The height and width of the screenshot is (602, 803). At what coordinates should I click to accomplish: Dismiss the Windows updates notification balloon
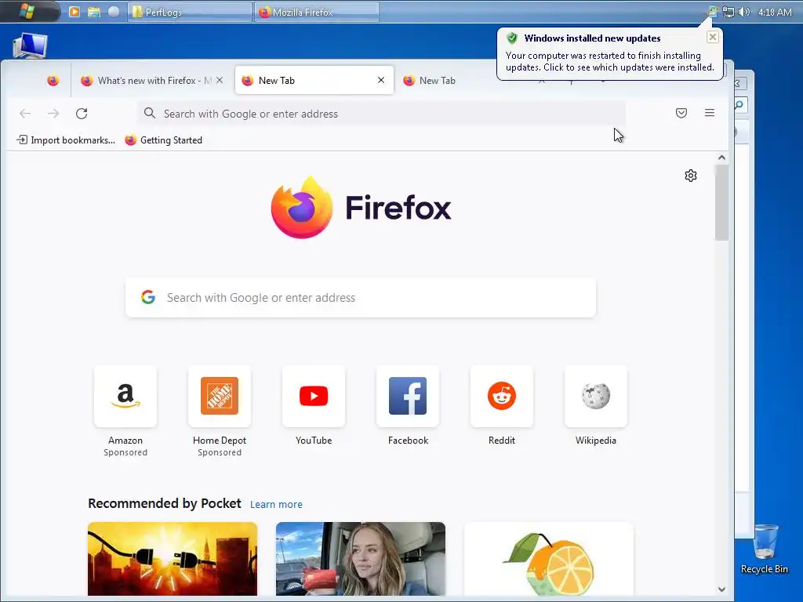712,37
